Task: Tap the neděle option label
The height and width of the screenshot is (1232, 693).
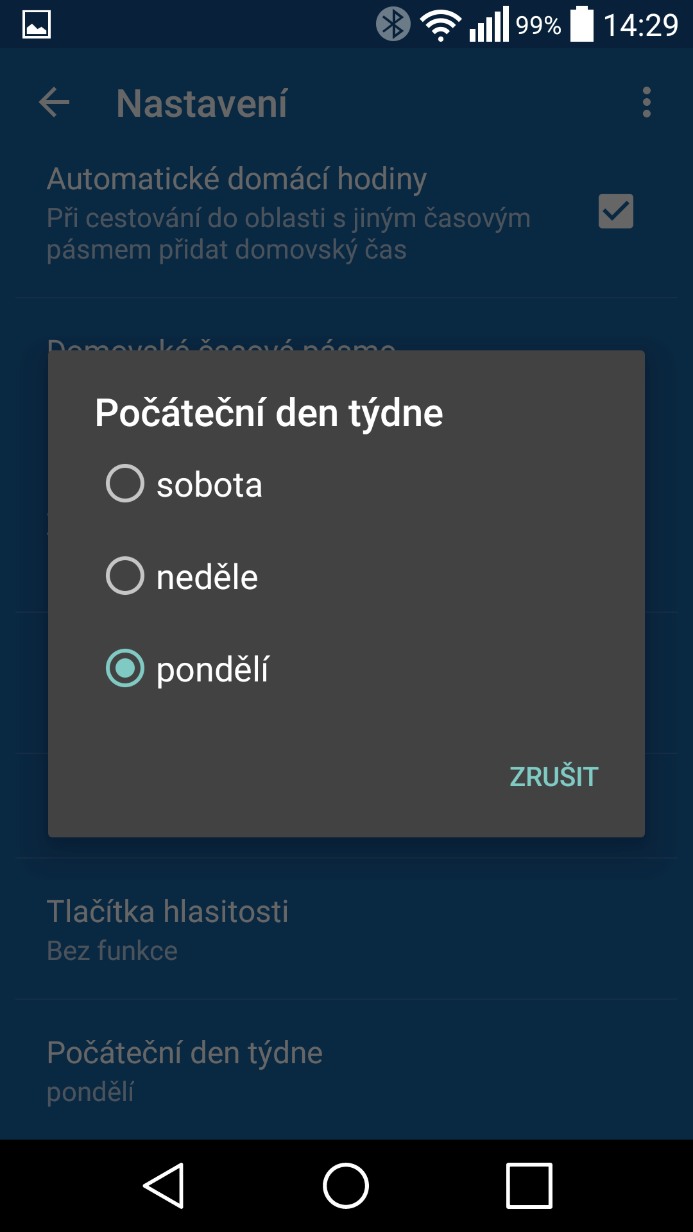Action: coord(207,576)
